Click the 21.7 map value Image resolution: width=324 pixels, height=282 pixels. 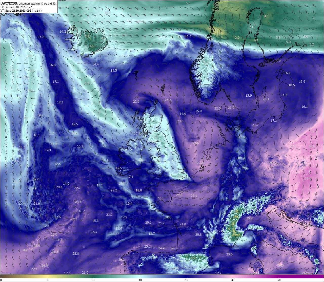click(255, 125)
